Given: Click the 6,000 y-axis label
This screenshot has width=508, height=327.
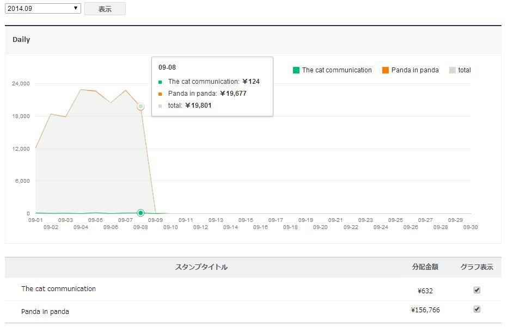Looking at the screenshot, I should pos(22,181).
